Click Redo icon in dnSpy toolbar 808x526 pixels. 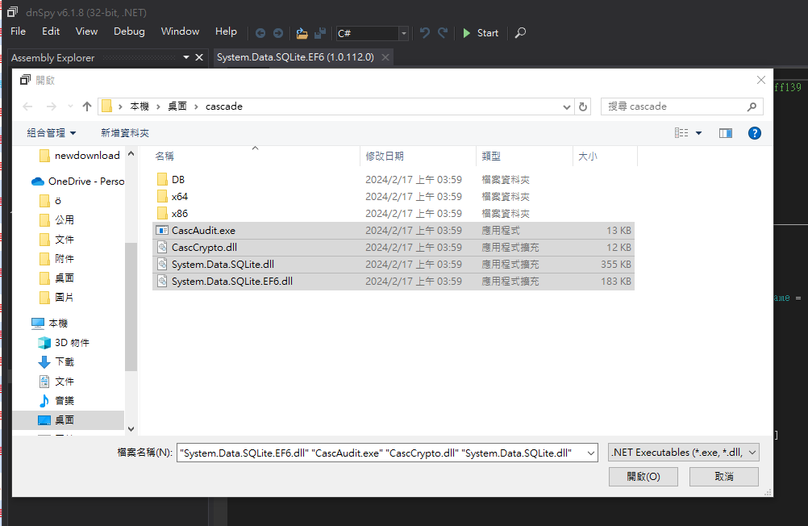pos(443,33)
